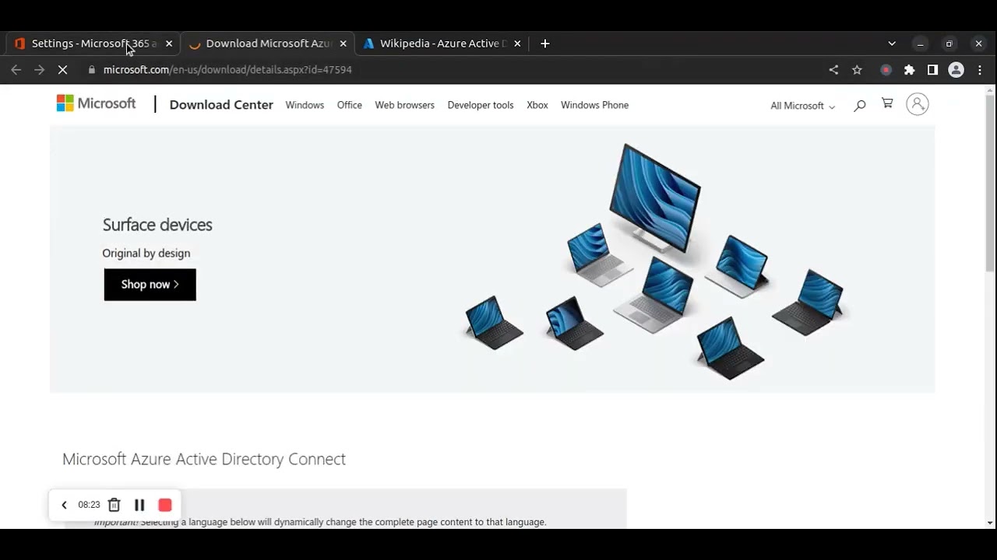Click the page vertical scrollbar
Viewport: 997px width, 560px height.
pyautogui.click(x=990, y=184)
